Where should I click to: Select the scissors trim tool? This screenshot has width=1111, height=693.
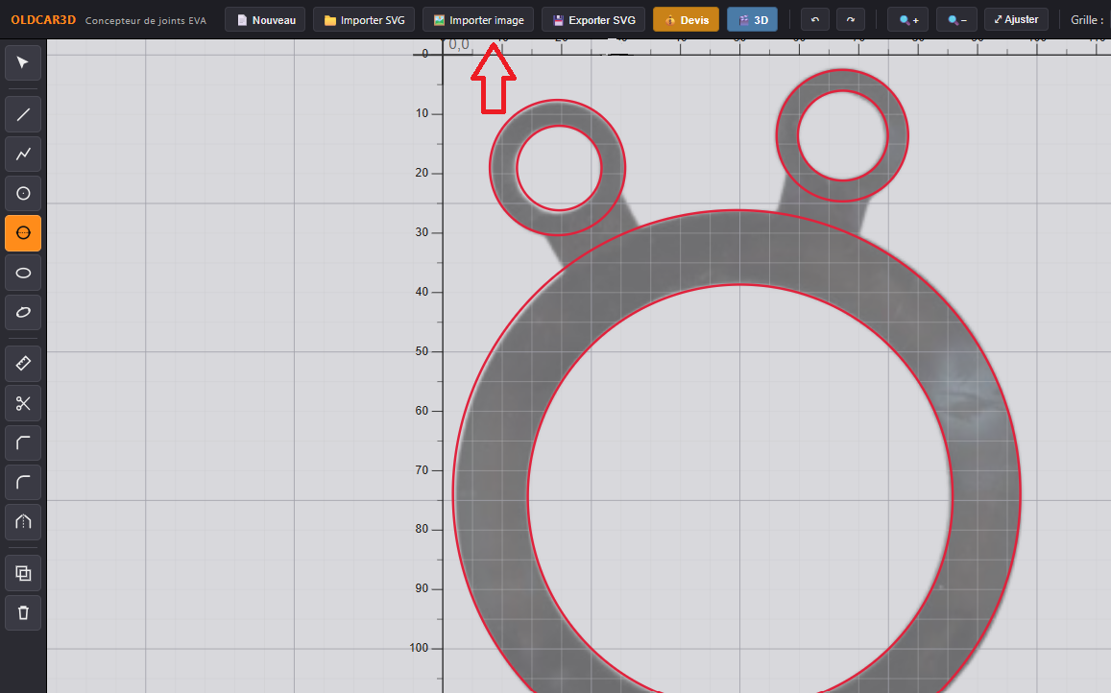pyautogui.click(x=23, y=403)
